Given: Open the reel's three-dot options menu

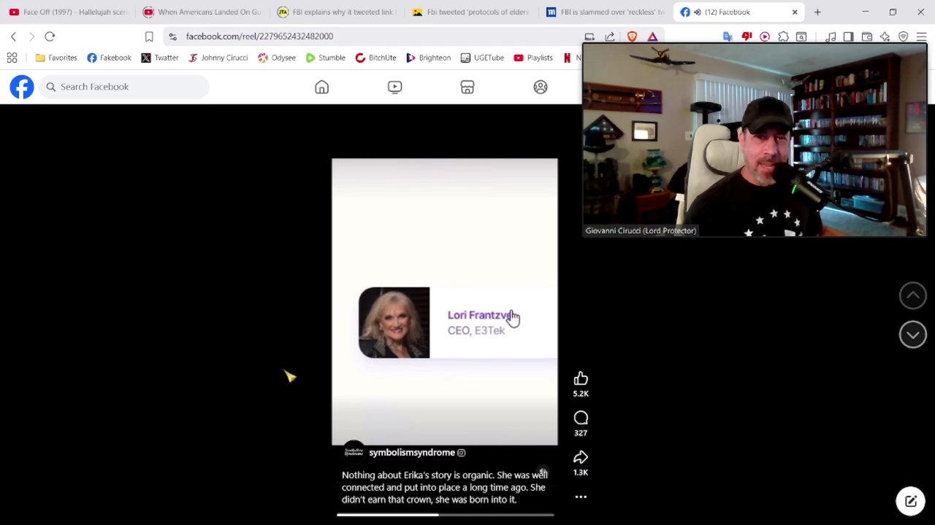Looking at the screenshot, I should tap(581, 497).
